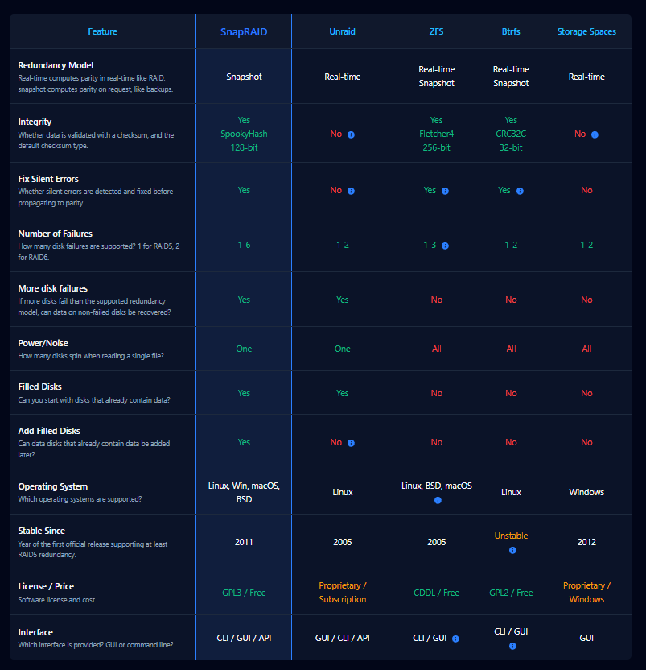Click SnapRAID's Snapshot redundancy cell
The height and width of the screenshot is (670, 646).
[x=244, y=77]
